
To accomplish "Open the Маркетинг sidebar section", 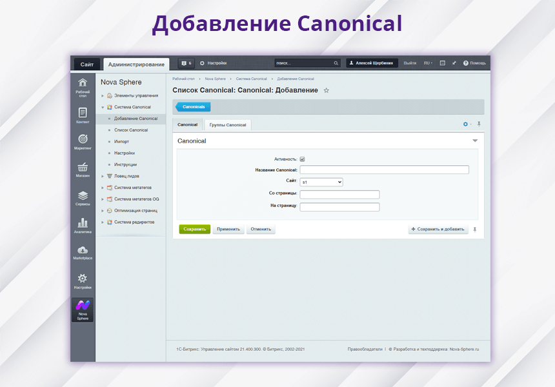I will coord(83,141).
